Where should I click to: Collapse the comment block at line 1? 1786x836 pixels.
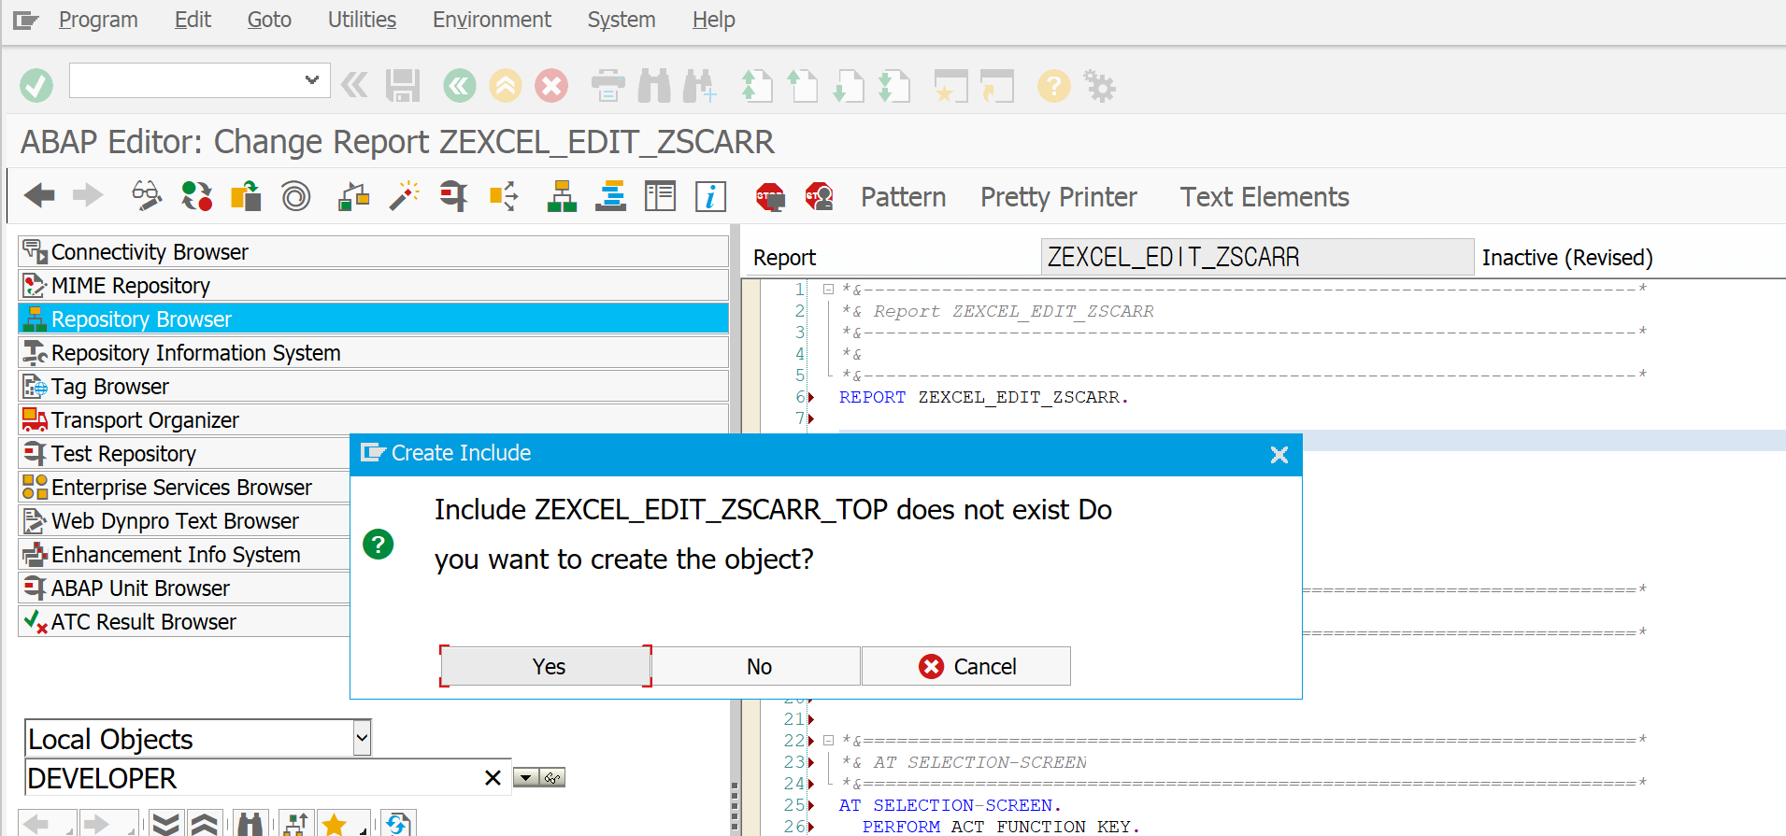[x=828, y=289]
